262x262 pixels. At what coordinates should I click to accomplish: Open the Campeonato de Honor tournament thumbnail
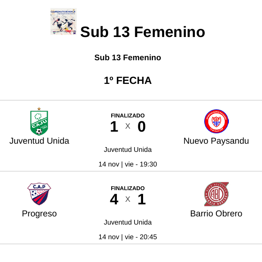pyautogui.click(x=63, y=22)
